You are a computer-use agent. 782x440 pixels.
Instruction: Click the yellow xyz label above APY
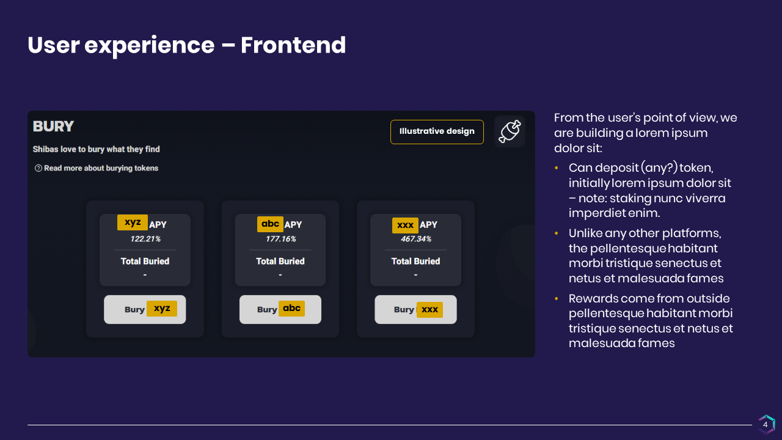click(133, 222)
